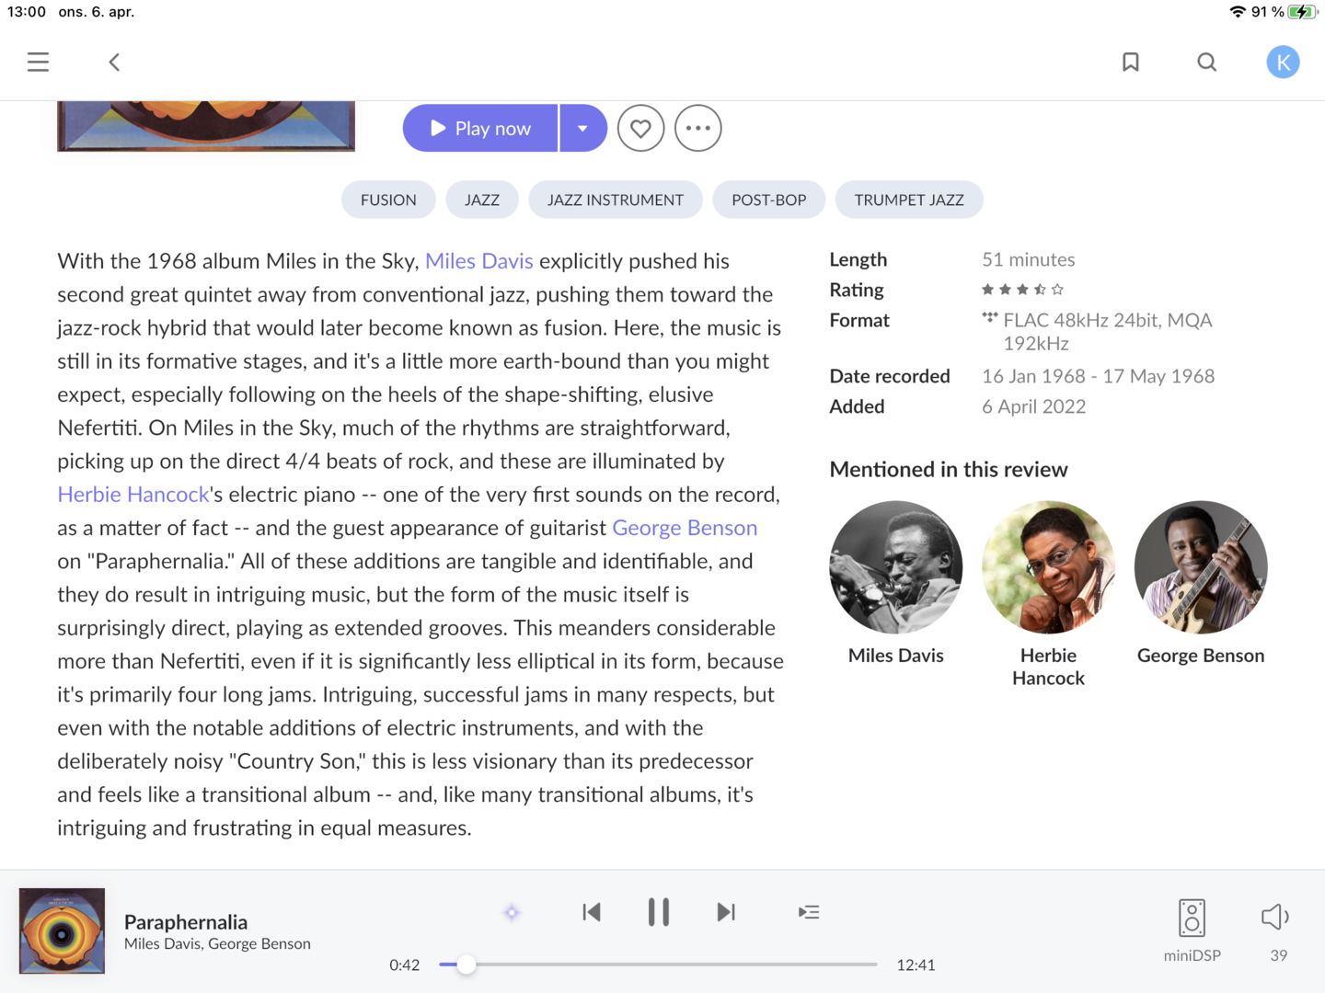1325x993 pixels.
Task: Toggle the heart favorite button
Action: tap(640, 128)
